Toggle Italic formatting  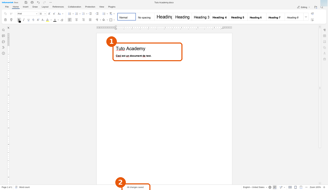(24, 20)
